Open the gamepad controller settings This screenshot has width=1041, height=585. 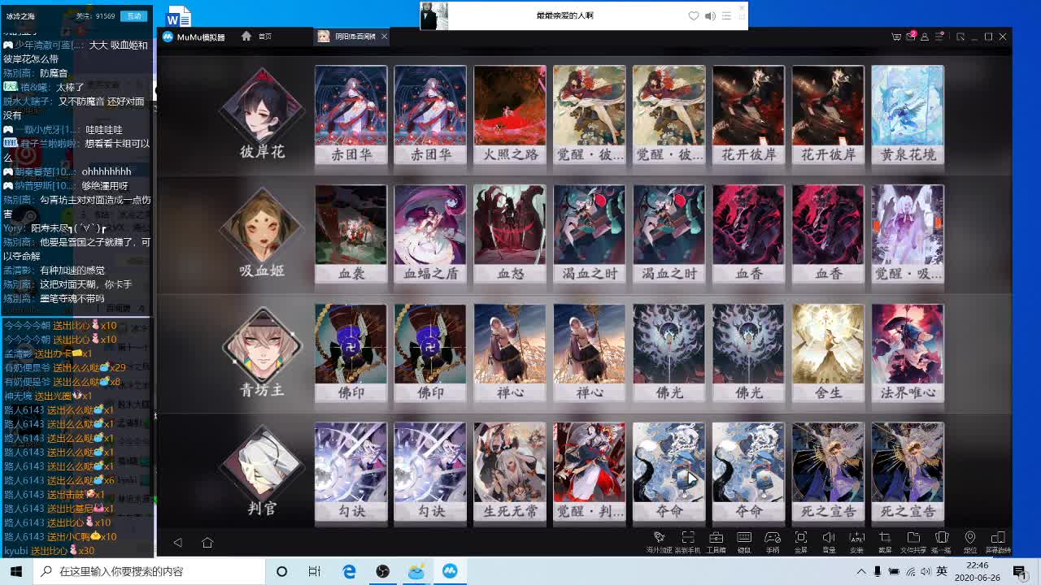773,541
